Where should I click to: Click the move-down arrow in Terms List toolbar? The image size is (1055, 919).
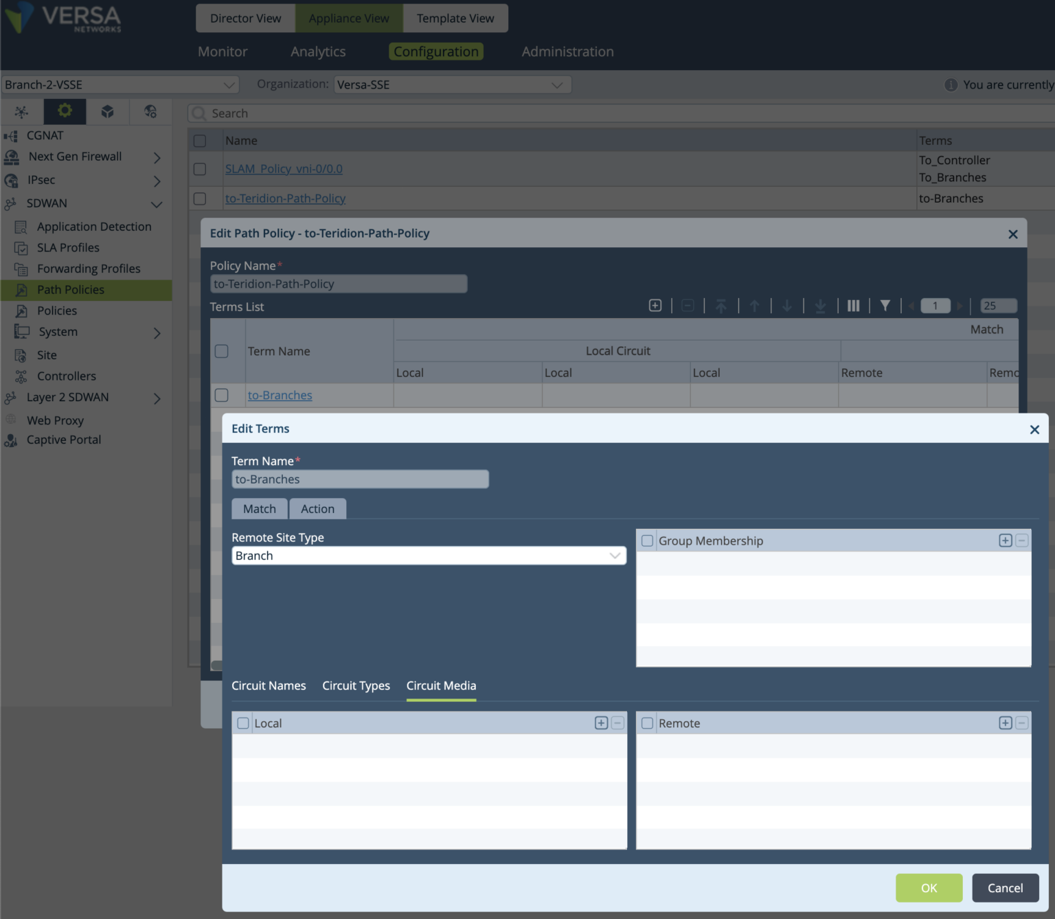coord(787,305)
